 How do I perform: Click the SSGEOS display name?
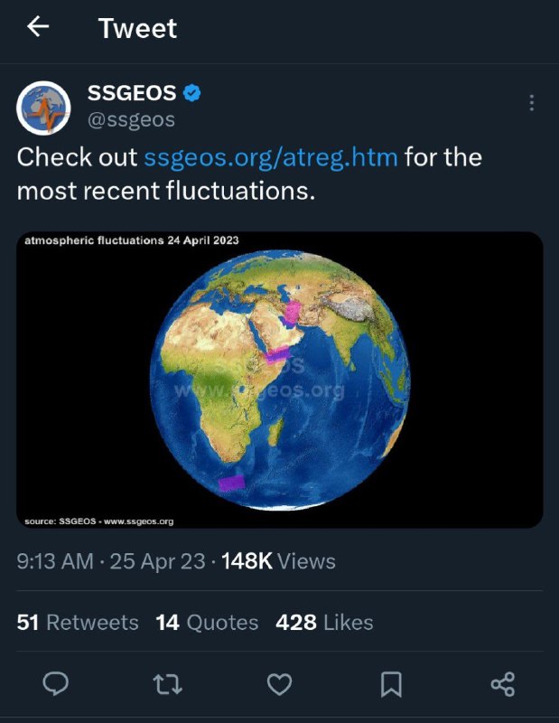click(x=132, y=93)
